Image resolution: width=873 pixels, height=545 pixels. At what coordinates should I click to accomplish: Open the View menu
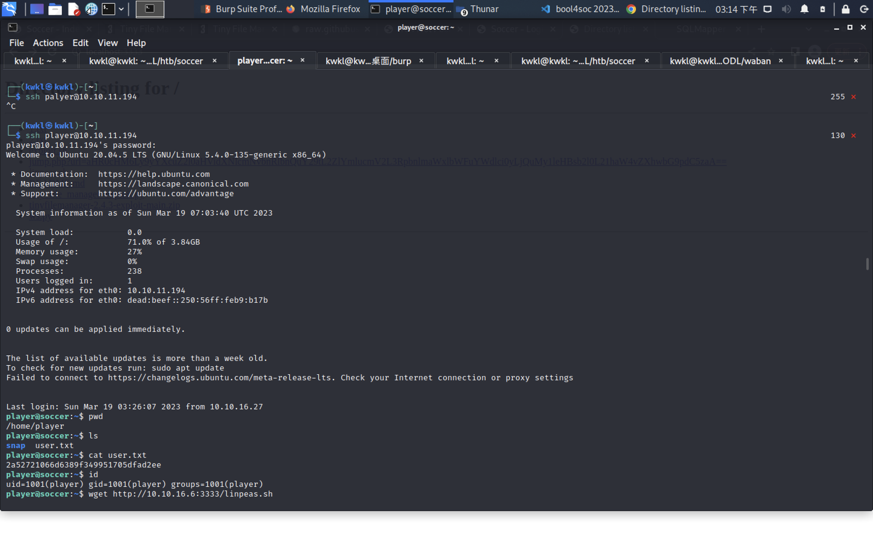[x=108, y=43]
